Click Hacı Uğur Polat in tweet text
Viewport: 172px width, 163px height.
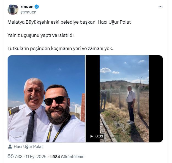point(114,22)
